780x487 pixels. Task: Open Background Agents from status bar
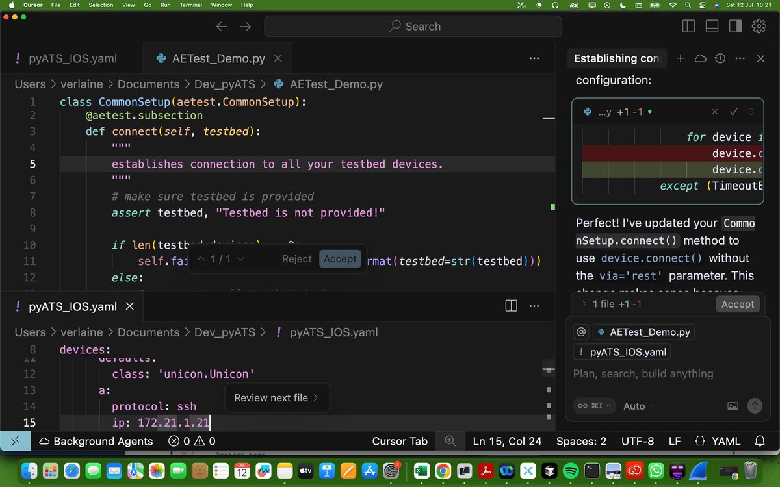click(x=96, y=441)
